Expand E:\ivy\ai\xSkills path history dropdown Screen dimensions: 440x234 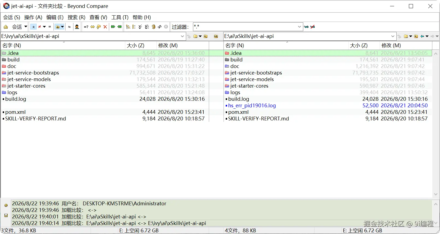point(182,36)
